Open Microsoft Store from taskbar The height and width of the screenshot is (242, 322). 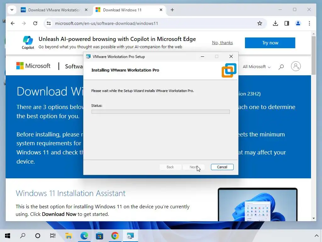point(99,236)
